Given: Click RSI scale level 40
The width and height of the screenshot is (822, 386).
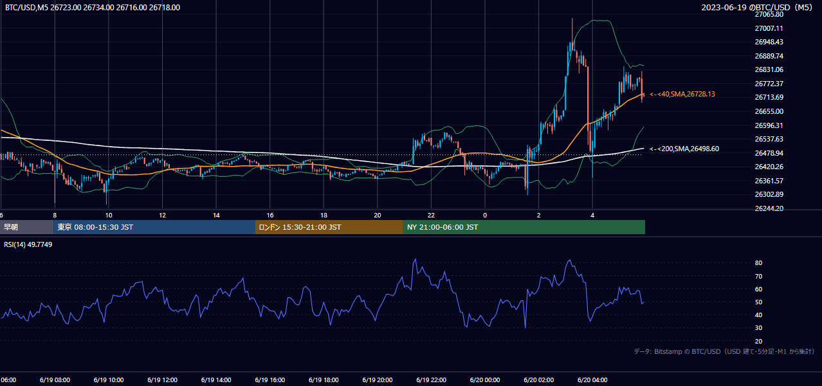Looking at the screenshot, I should pyautogui.click(x=758, y=315).
